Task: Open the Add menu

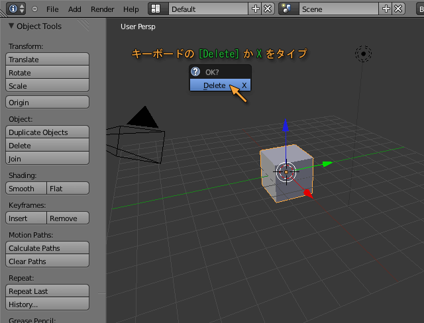Action: click(75, 9)
